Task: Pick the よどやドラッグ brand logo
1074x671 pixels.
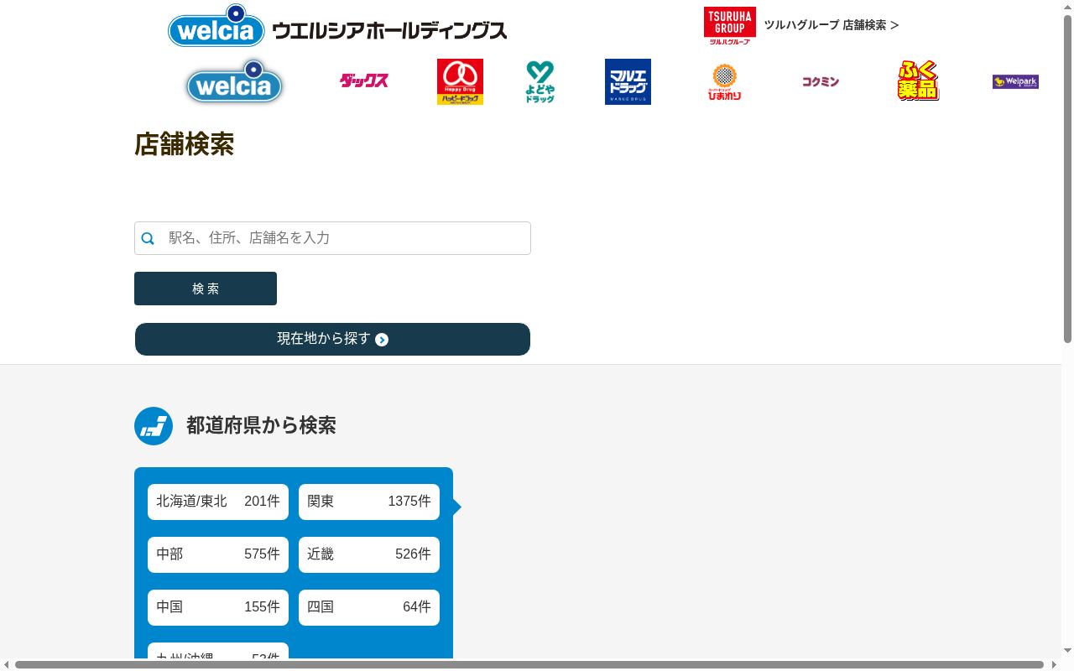Action: pyautogui.click(x=540, y=81)
